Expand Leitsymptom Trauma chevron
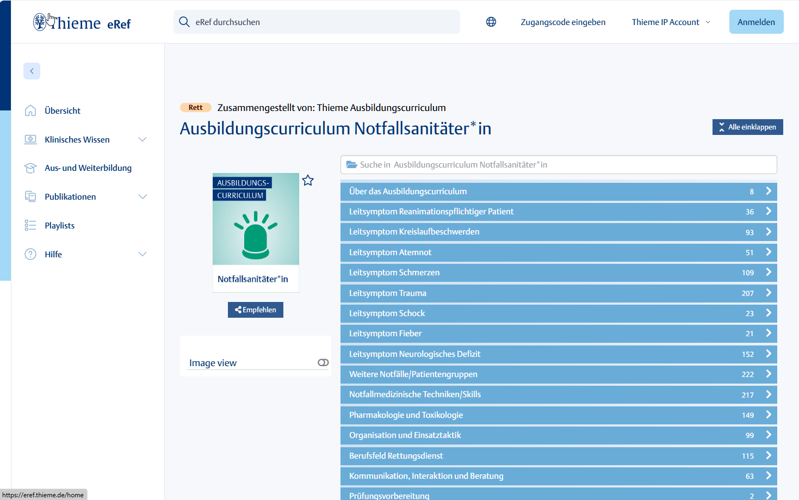The image size is (799, 500). coord(769,293)
